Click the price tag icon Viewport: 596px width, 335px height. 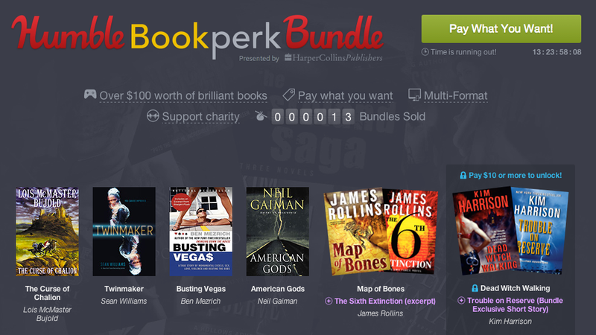point(289,95)
